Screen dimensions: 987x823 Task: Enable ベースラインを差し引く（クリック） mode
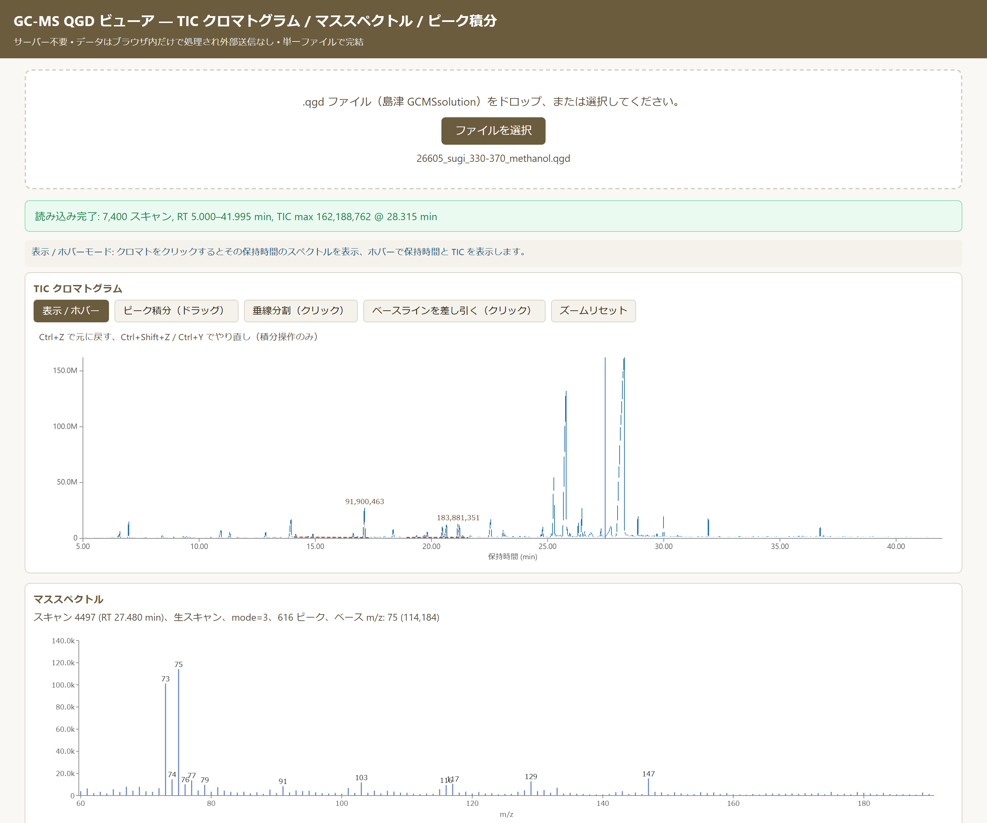point(454,311)
